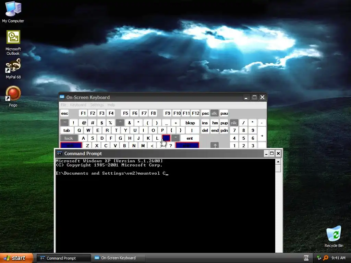The image size is (351, 263).
Task: Click the esc key on the keyboard
Action: click(65, 113)
